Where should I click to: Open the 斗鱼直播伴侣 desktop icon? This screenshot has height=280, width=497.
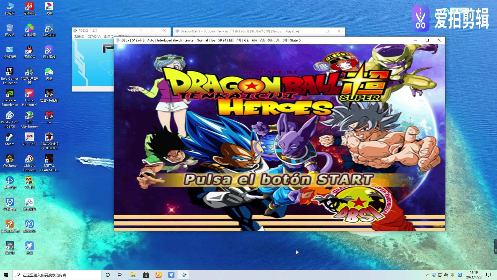click(10, 226)
